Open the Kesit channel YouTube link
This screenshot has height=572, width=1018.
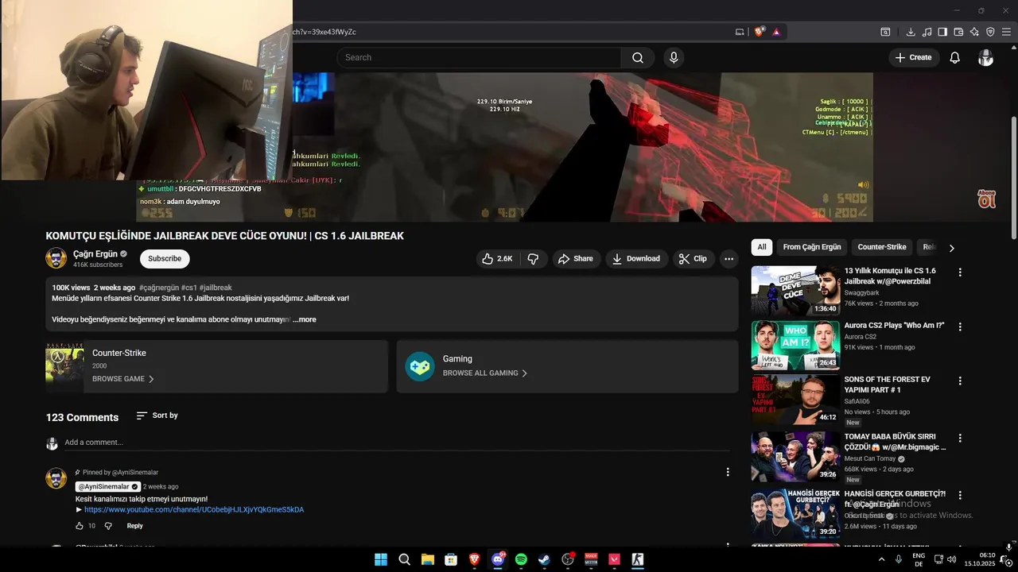pos(194,509)
